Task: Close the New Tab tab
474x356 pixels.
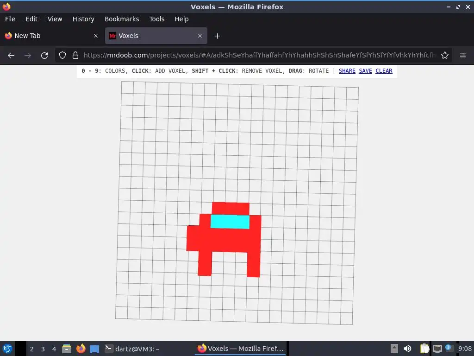Action: tap(96, 36)
